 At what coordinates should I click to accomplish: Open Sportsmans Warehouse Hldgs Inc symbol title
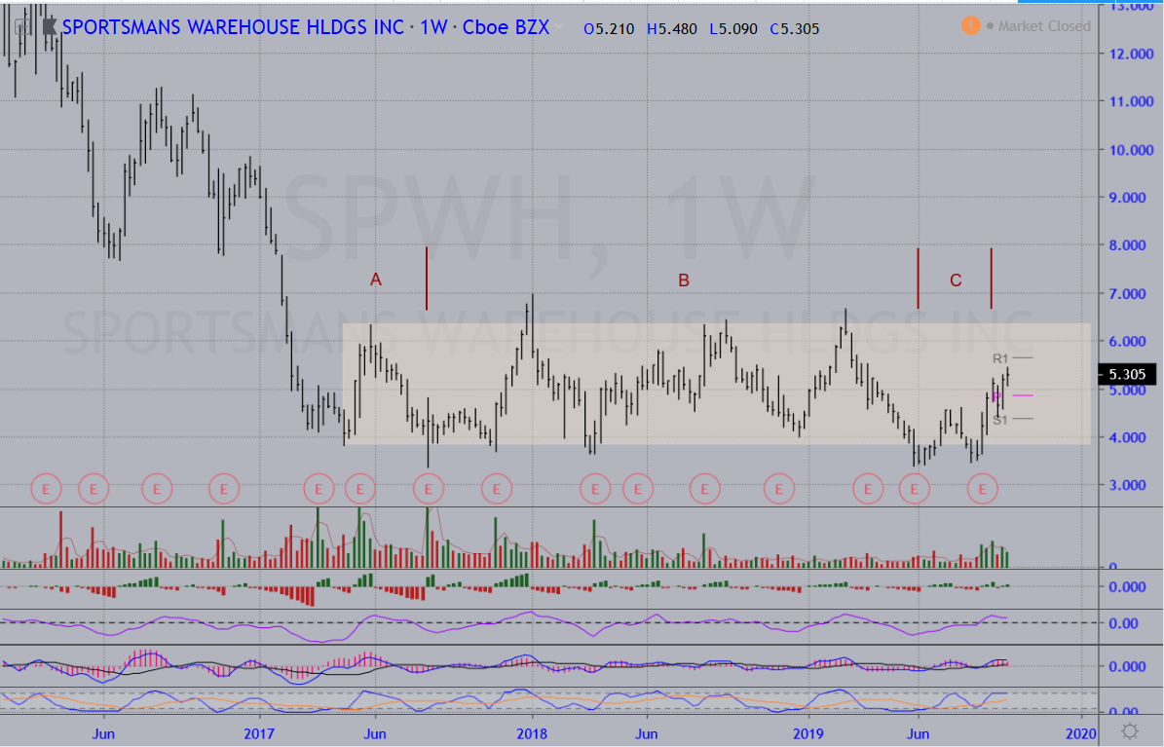pyautogui.click(x=232, y=27)
